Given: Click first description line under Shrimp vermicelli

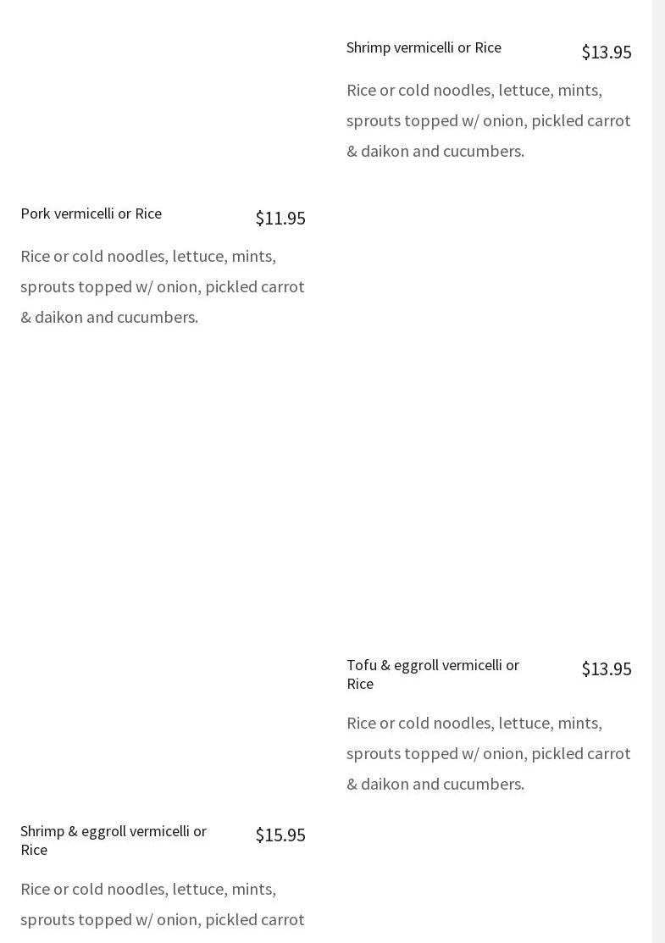Looking at the screenshot, I should coord(474,90).
